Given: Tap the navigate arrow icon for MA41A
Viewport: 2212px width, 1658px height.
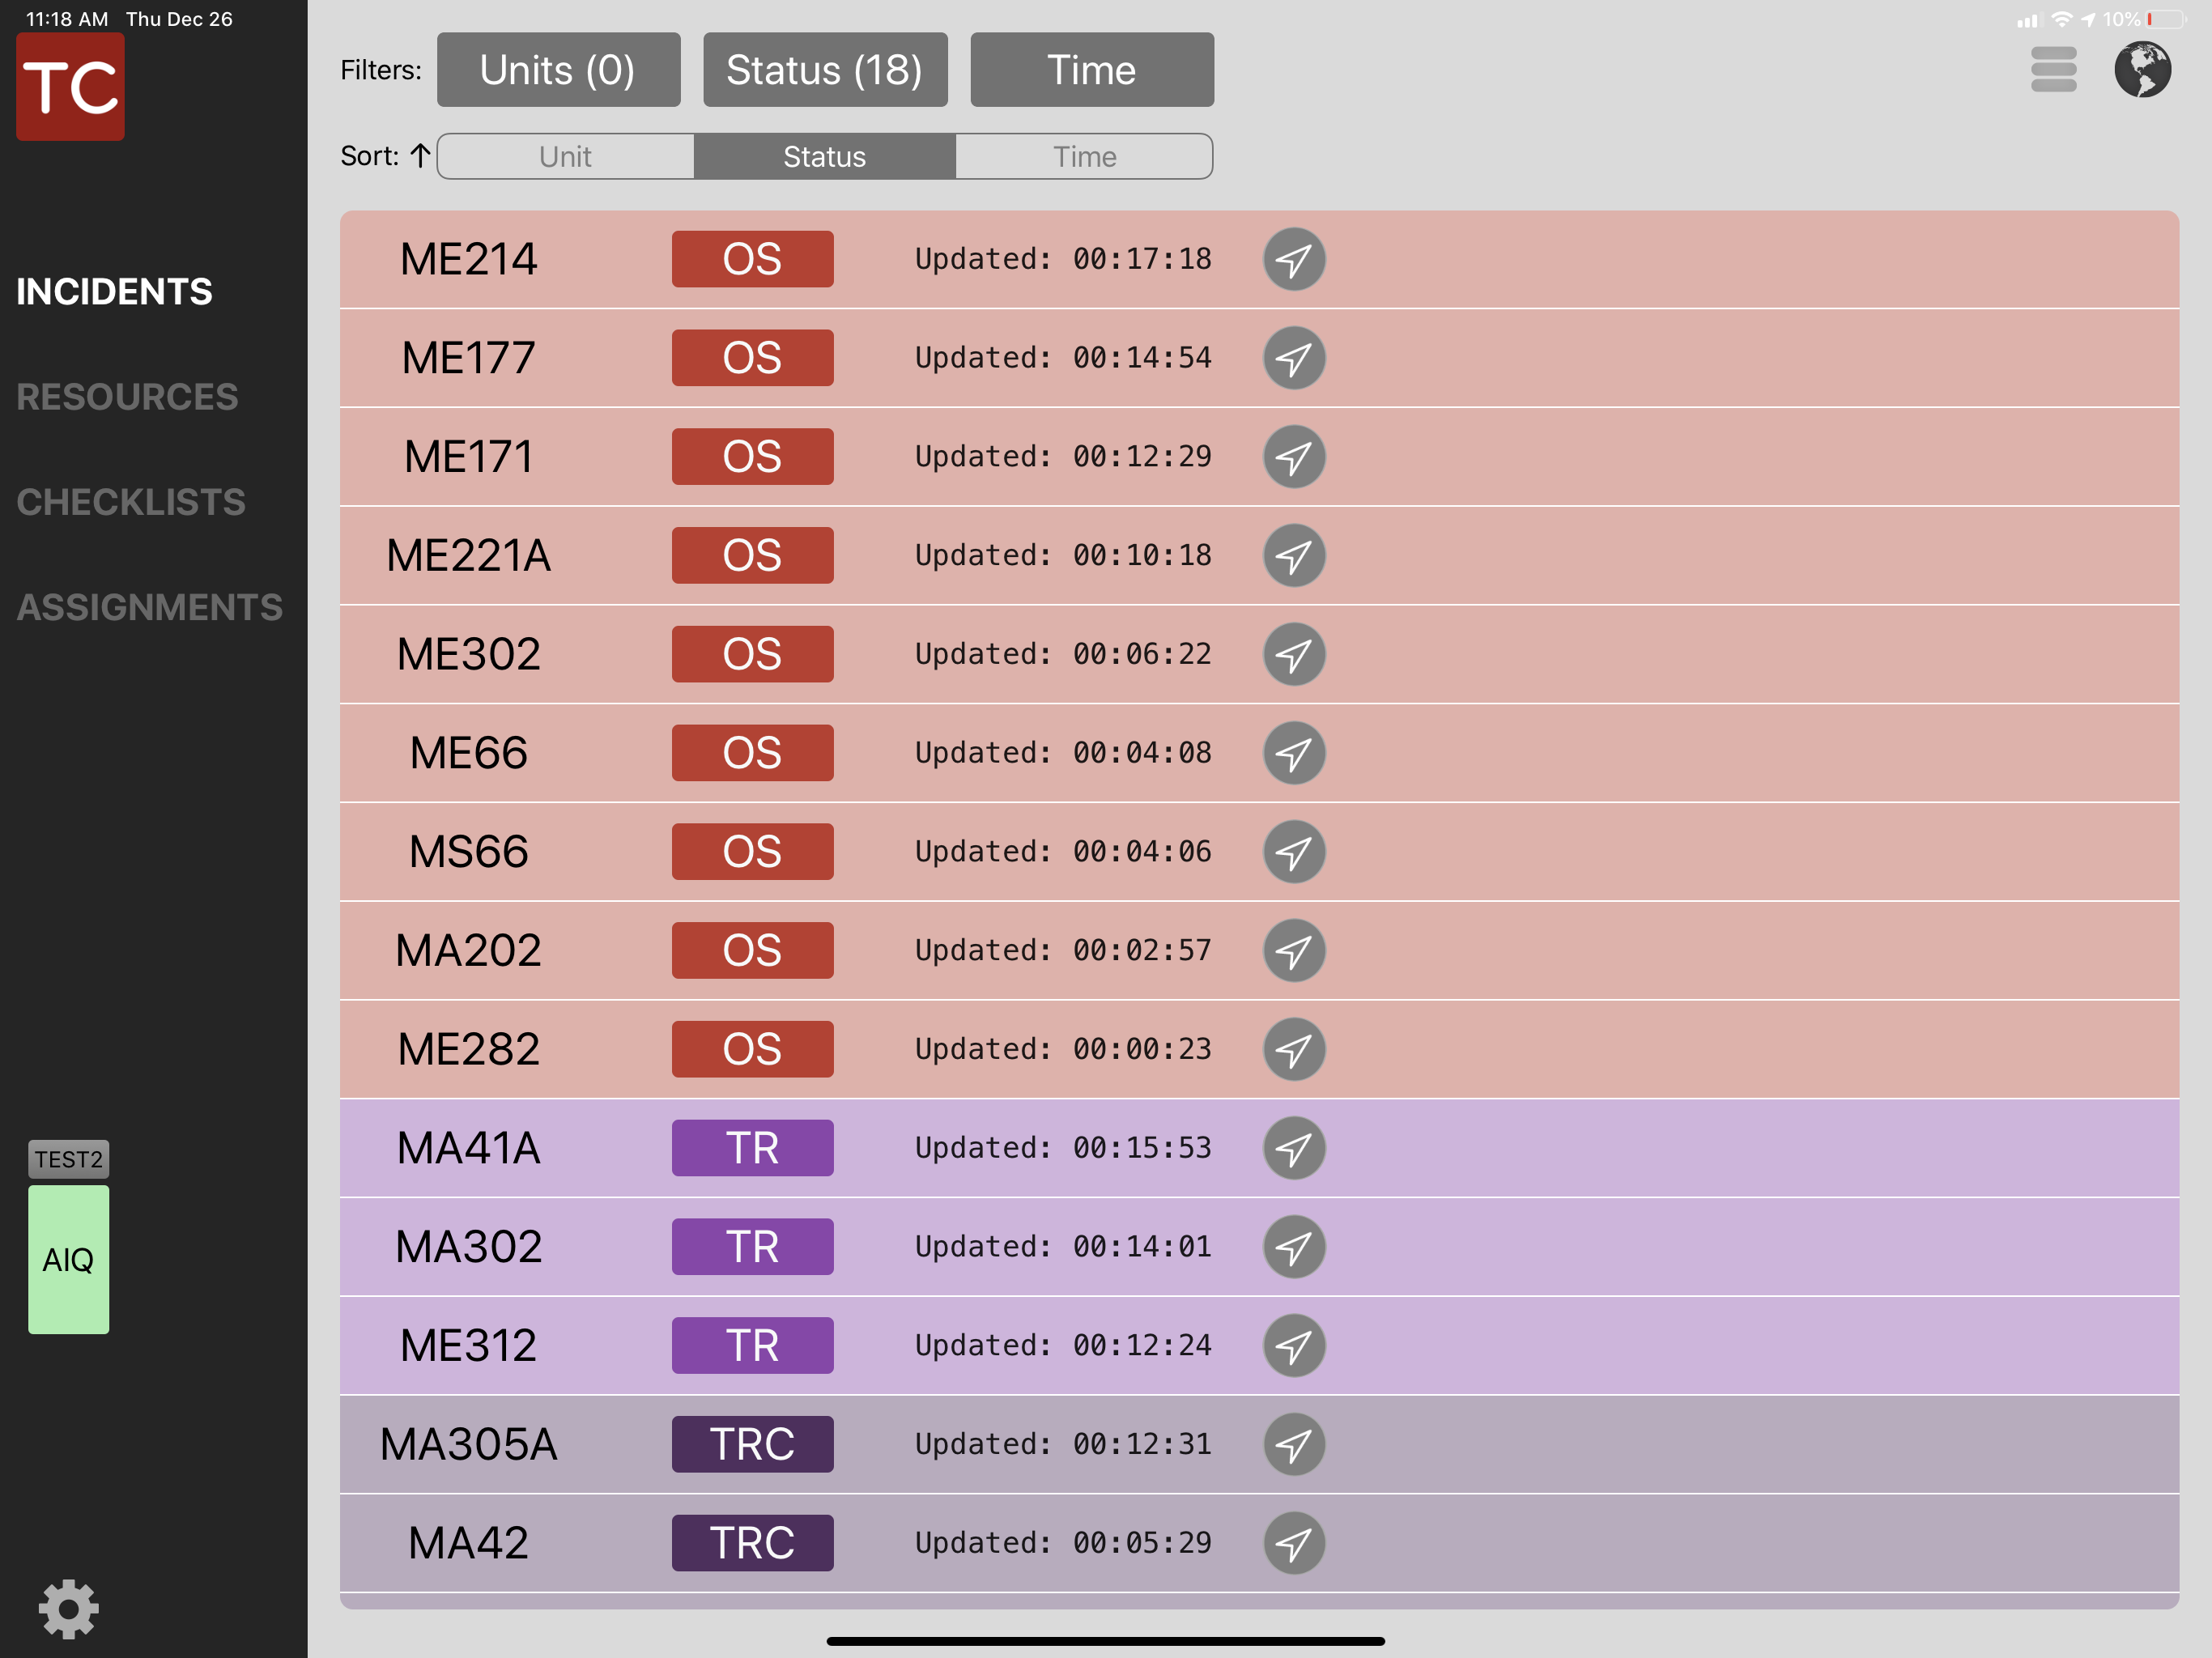Looking at the screenshot, I should tap(1293, 1148).
